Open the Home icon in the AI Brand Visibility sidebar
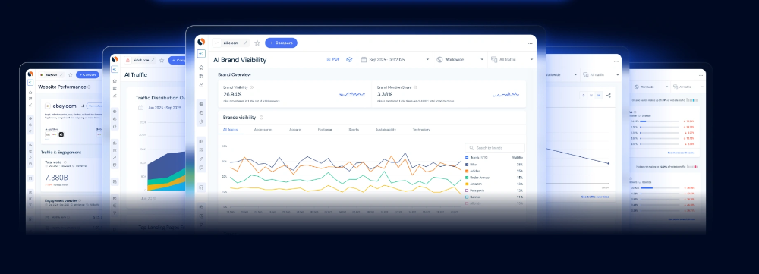Image resolution: width=759 pixels, height=274 pixels. click(x=201, y=68)
